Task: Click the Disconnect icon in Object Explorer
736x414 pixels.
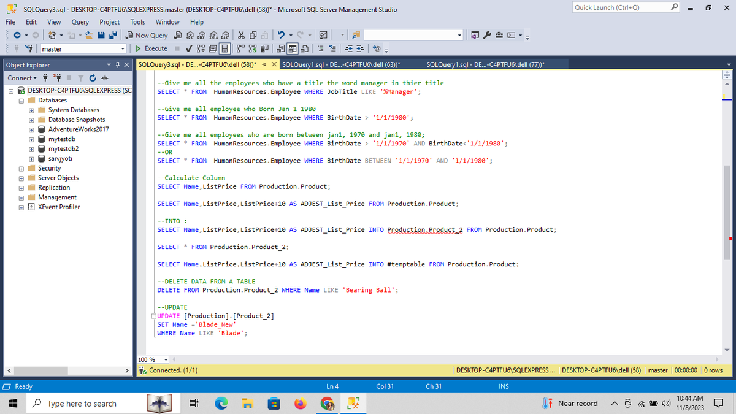Action: [x=59, y=78]
